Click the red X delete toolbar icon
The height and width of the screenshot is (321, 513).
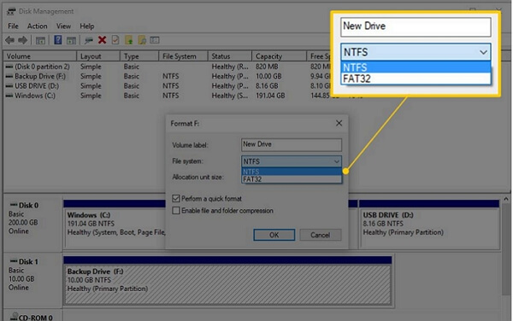pos(102,40)
